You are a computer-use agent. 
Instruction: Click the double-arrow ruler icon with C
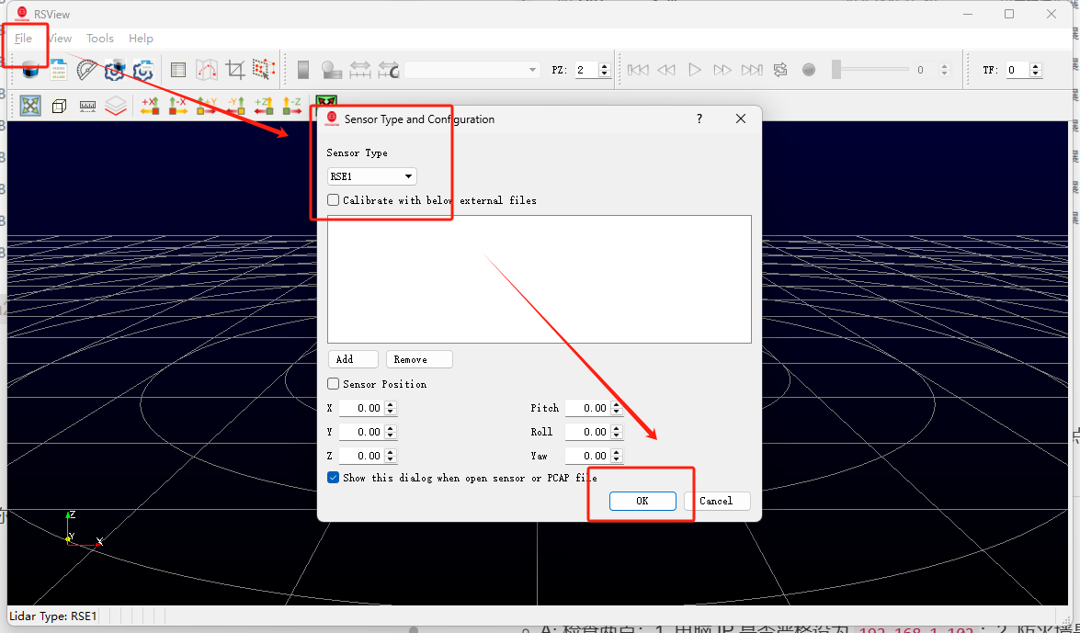coord(389,70)
